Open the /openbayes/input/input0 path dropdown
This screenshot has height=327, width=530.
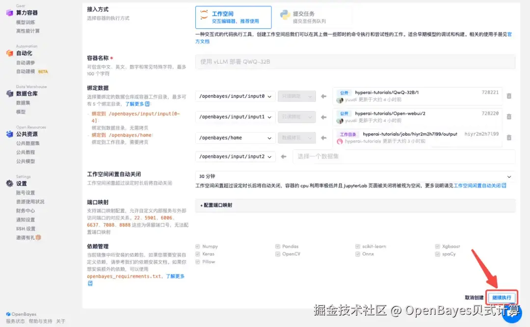coord(235,96)
